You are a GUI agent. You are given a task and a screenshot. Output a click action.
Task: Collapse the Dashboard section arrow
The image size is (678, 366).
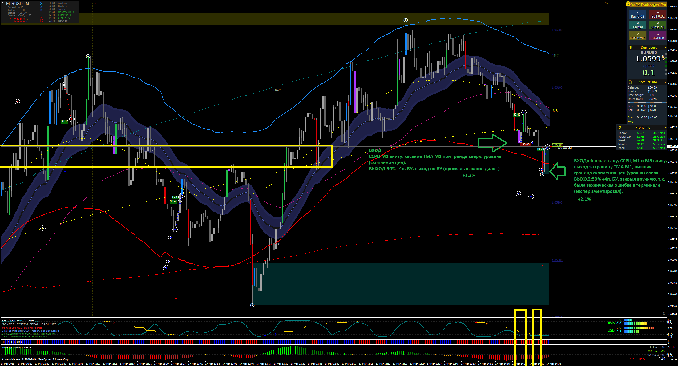665,47
